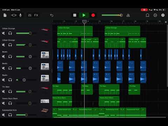
Task: Open the Heavy Buzz Bass synth icon
Action: click(45, 101)
